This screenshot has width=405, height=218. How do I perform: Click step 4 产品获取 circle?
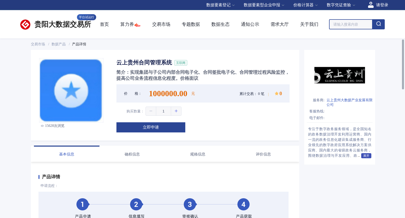(x=244, y=204)
